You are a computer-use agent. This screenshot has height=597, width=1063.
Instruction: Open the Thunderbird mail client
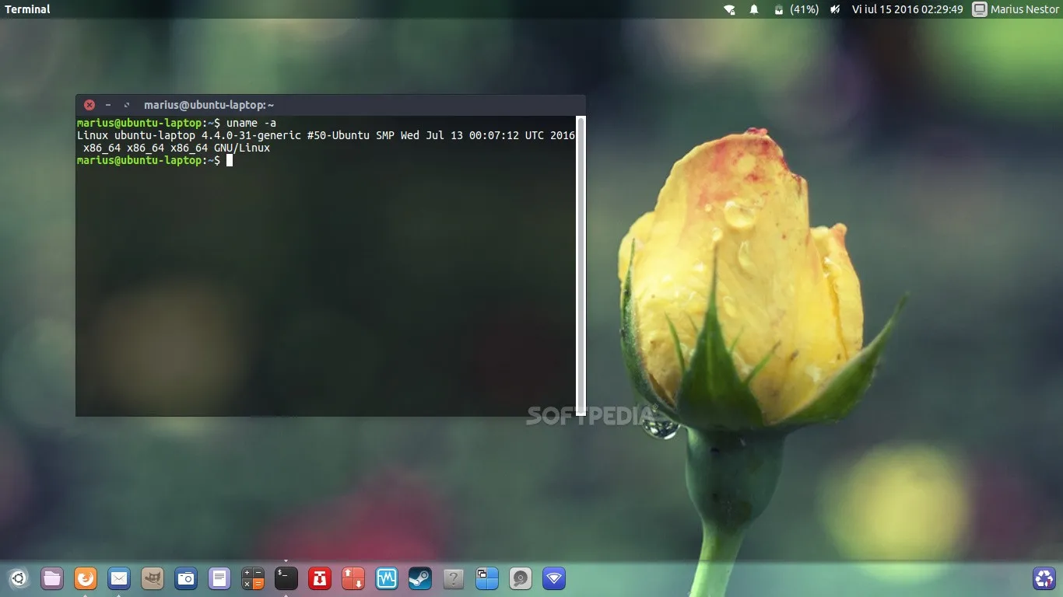118,578
